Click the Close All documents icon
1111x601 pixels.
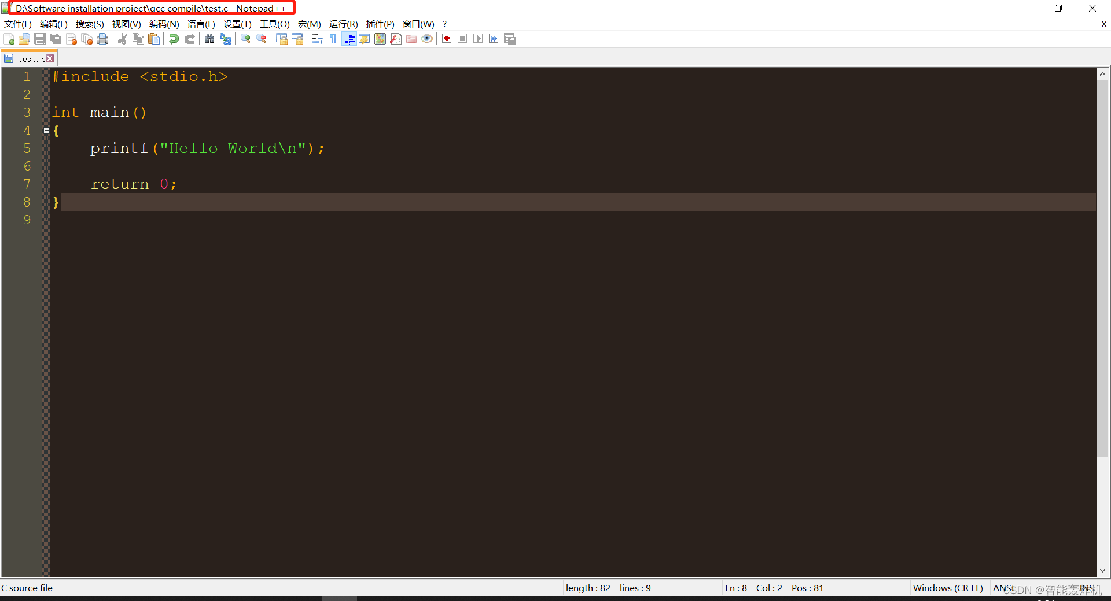(x=87, y=39)
